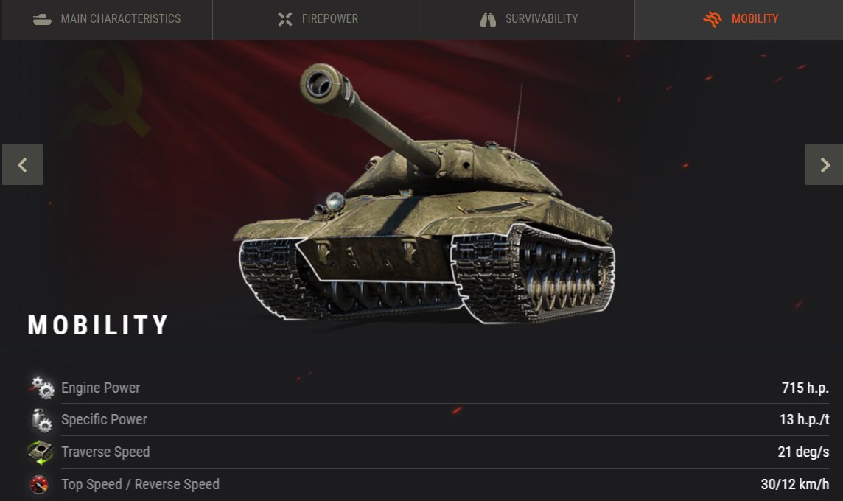Click the orange Mobility icon
Viewport: 843px width, 501px height.
(713, 19)
